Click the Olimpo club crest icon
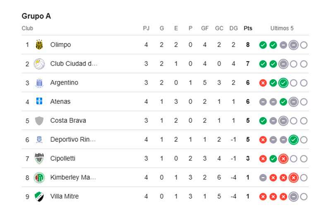This screenshot has width=331, height=219. click(39, 45)
